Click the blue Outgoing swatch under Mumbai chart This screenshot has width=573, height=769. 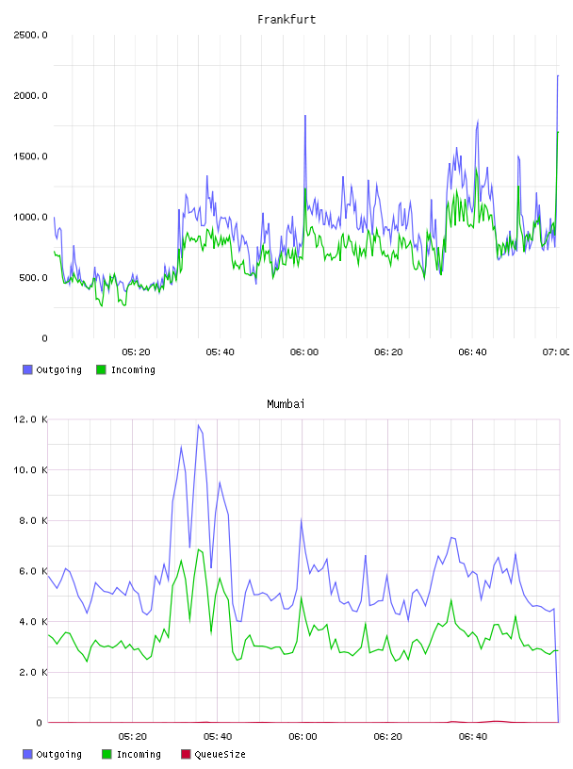pos(27,754)
